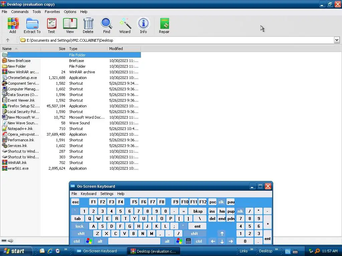Open the On-Screen Keyboard Settings menu
342x256 pixels.
pos(107,194)
